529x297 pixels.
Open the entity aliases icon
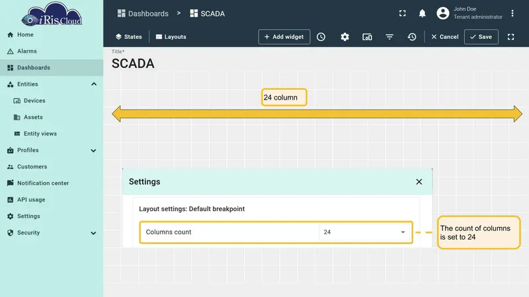click(x=367, y=37)
